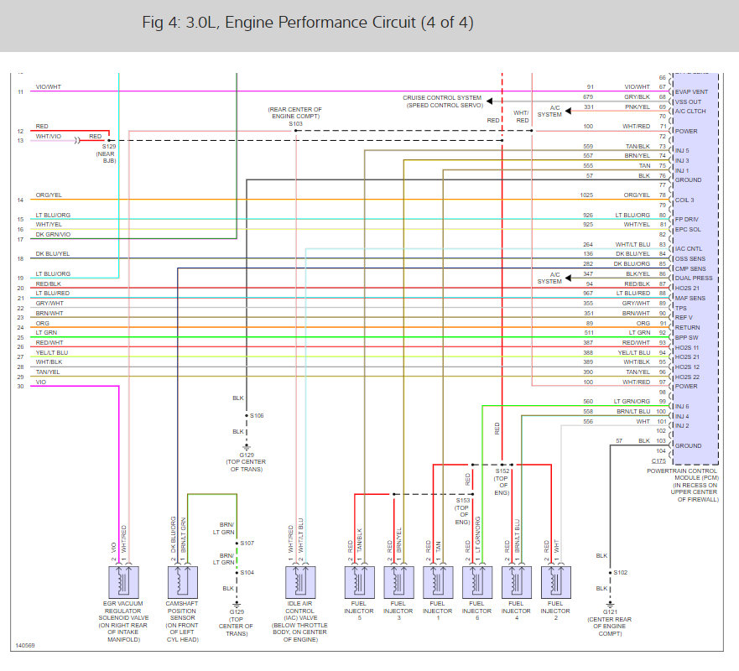Viewport: 739px width, 671px height.
Task: Click the A/C System arrow near PNK/YEL
Action: point(568,112)
